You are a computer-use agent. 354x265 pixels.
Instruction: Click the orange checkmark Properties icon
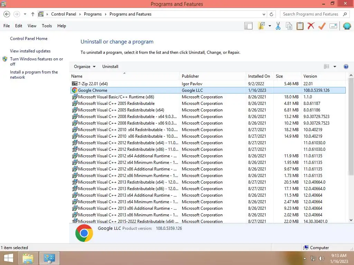[x=322, y=26]
